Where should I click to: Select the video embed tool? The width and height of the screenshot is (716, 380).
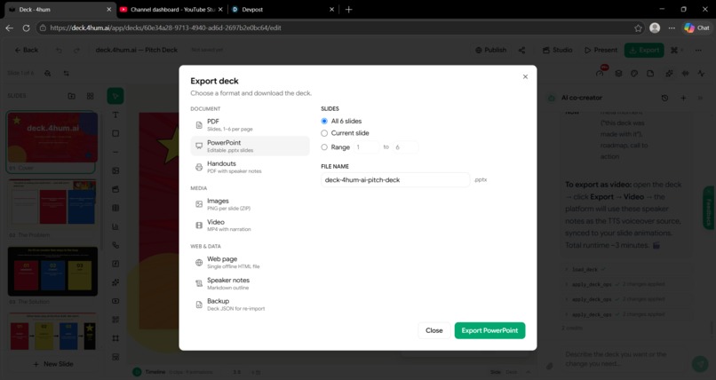(115, 301)
